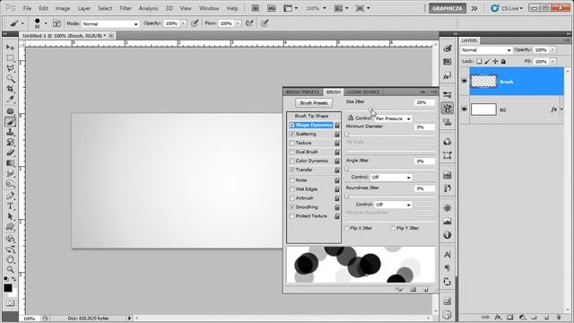The height and width of the screenshot is (323, 574).
Task: Uncheck Shape Dynamics option
Action: coord(292,126)
